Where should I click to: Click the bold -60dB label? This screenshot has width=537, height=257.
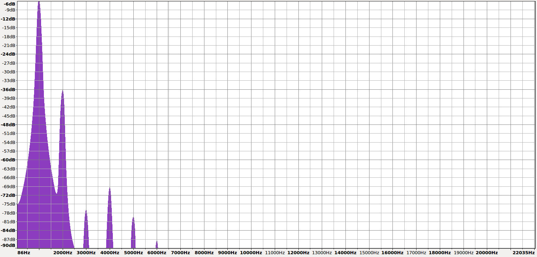tap(9, 160)
